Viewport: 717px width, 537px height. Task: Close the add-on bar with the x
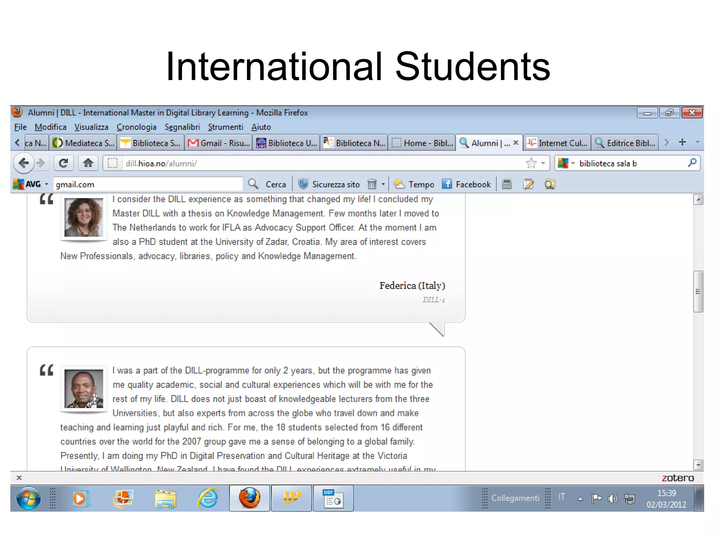(19, 478)
